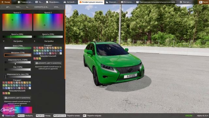The image size is (209, 118).
Task: Choose green user swatch under Краска 1 Пользовательский
Action: pyautogui.click(x=9, y=93)
